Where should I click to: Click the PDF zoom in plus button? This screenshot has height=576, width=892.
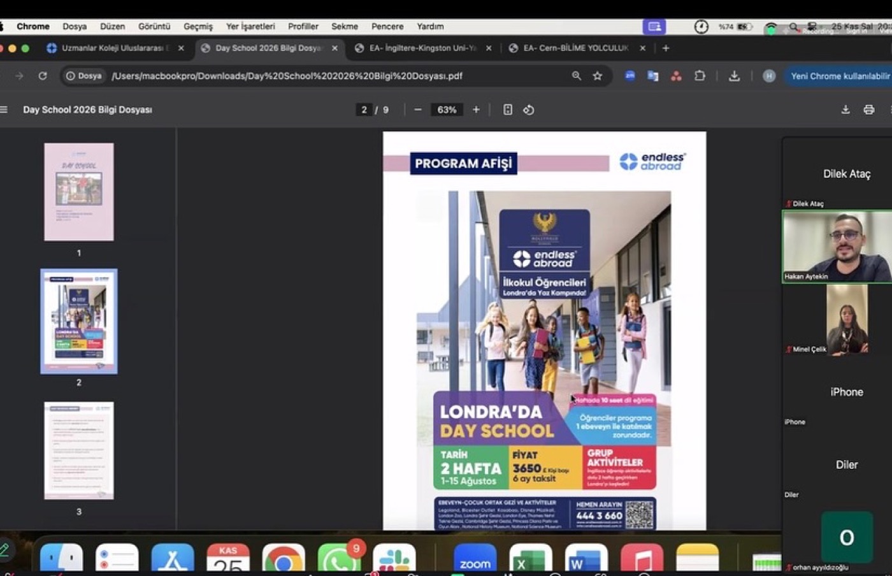coord(476,110)
